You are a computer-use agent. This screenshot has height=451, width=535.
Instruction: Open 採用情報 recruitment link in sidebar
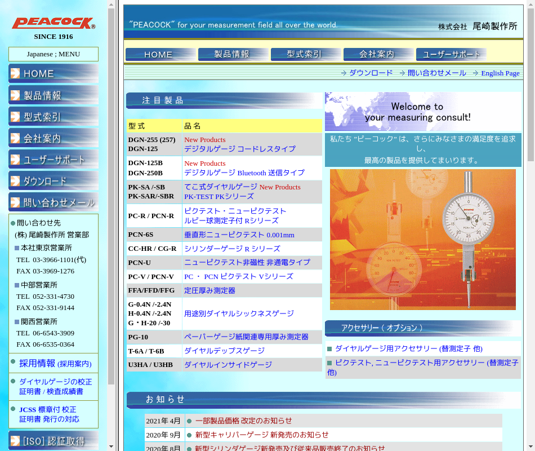click(x=55, y=364)
